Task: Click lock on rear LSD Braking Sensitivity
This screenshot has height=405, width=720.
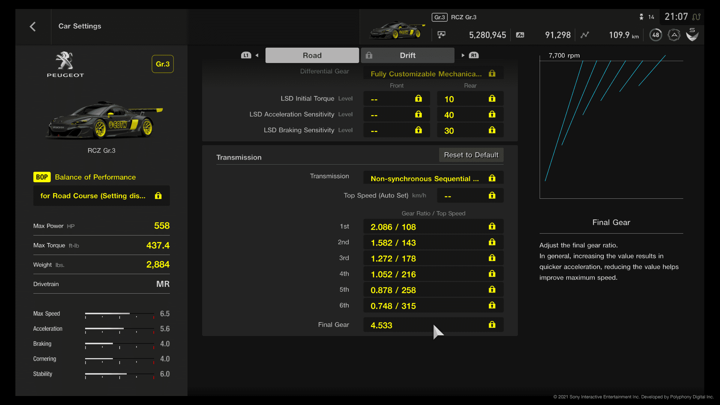Action: pyautogui.click(x=492, y=130)
